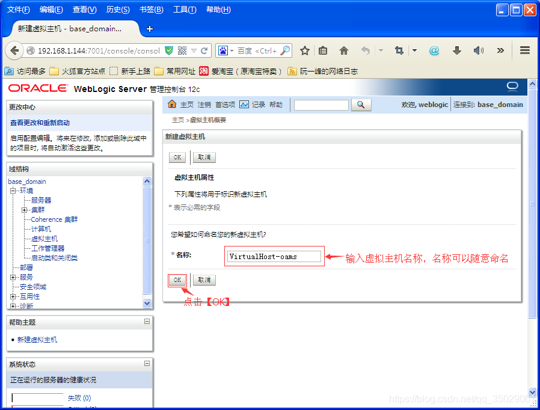Image resolution: width=540 pixels, height=410 pixels.
Task: Click the browser URL address field
Action: pos(99,50)
